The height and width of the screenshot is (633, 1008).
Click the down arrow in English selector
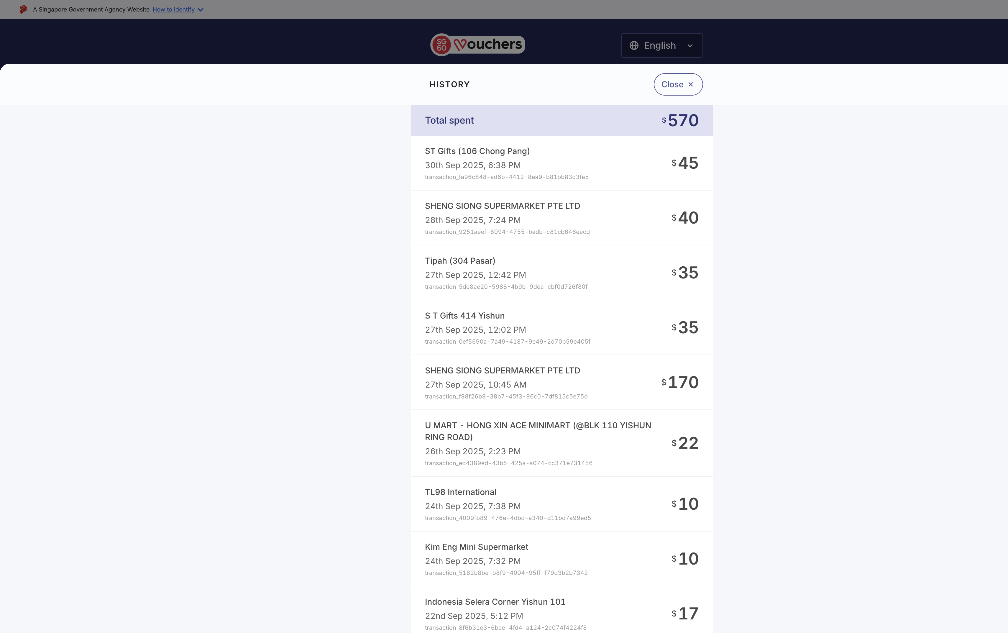coord(690,46)
